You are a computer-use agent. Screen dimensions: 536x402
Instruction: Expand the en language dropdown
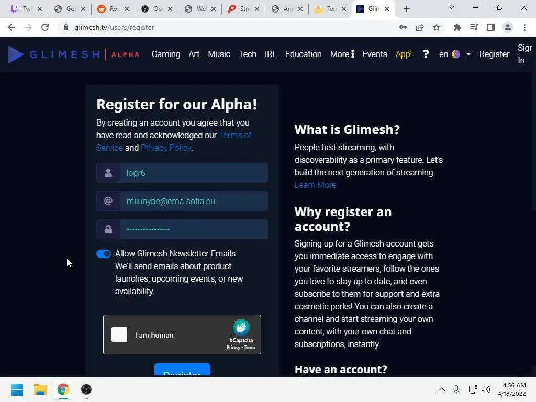tap(455, 54)
